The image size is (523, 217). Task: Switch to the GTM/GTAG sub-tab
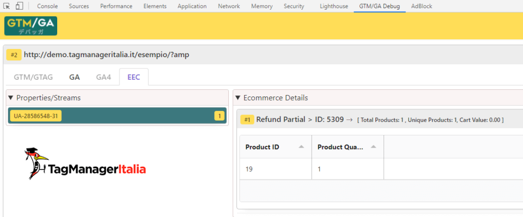pyautogui.click(x=33, y=77)
